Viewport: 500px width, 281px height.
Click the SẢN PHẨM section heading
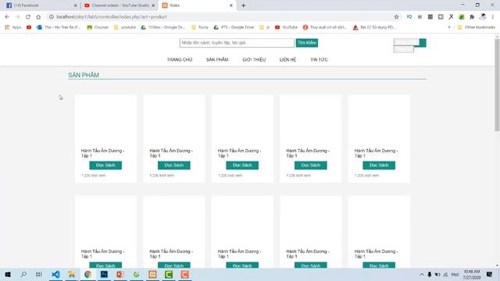point(84,75)
